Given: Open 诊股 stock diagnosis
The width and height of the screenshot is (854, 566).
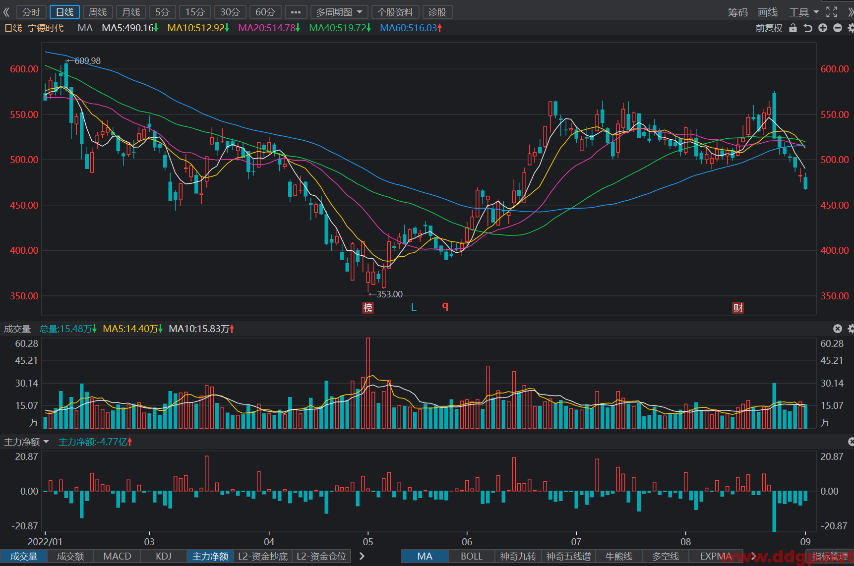Looking at the screenshot, I should [x=437, y=12].
